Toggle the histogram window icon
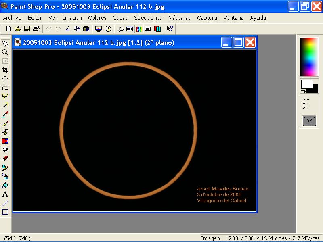The image size is (323, 242). pyautogui.click(x=148, y=29)
